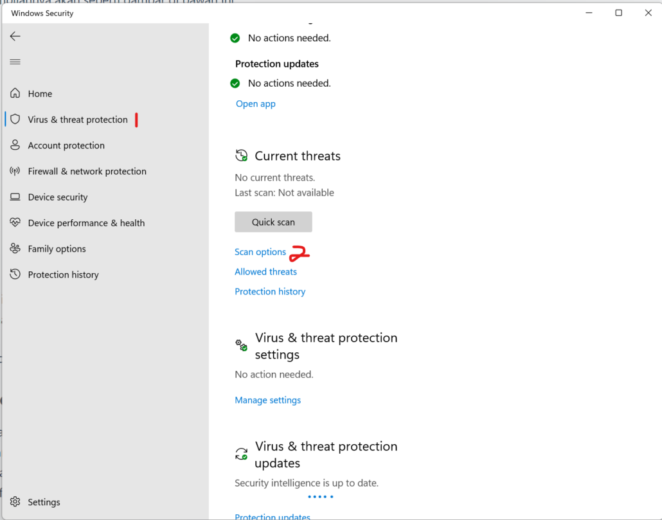Viewport: 662px width, 520px height.
Task: Toggle the hamburger navigation menu
Action: click(15, 62)
